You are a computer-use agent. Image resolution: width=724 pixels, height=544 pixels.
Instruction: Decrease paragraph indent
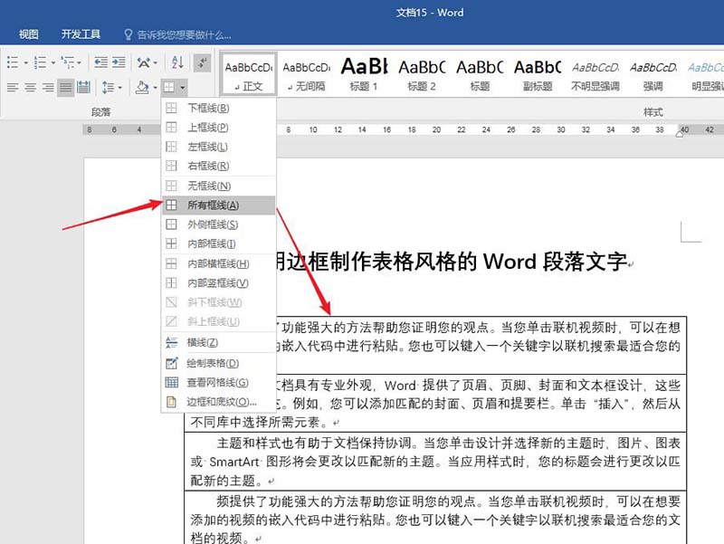pyautogui.click(x=100, y=62)
